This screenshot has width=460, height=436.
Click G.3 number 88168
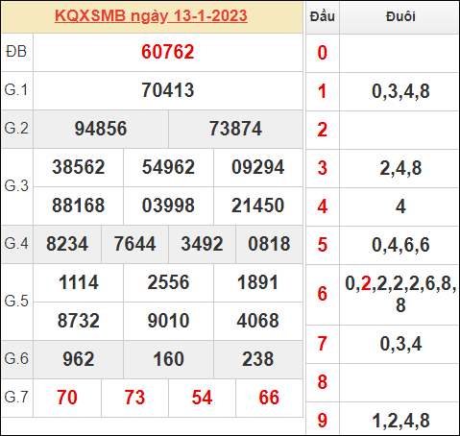(79, 206)
